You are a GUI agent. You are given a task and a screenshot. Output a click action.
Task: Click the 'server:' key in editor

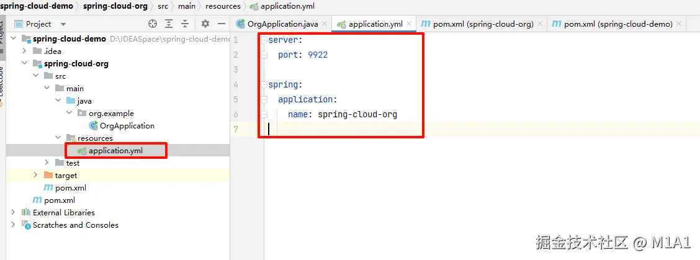click(285, 40)
